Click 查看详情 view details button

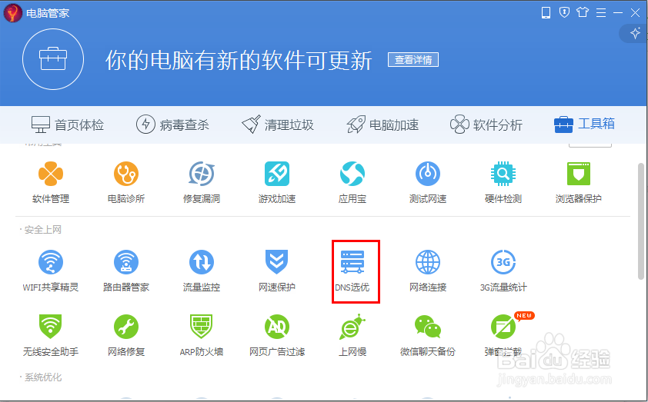pyautogui.click(x=413, y=60)
